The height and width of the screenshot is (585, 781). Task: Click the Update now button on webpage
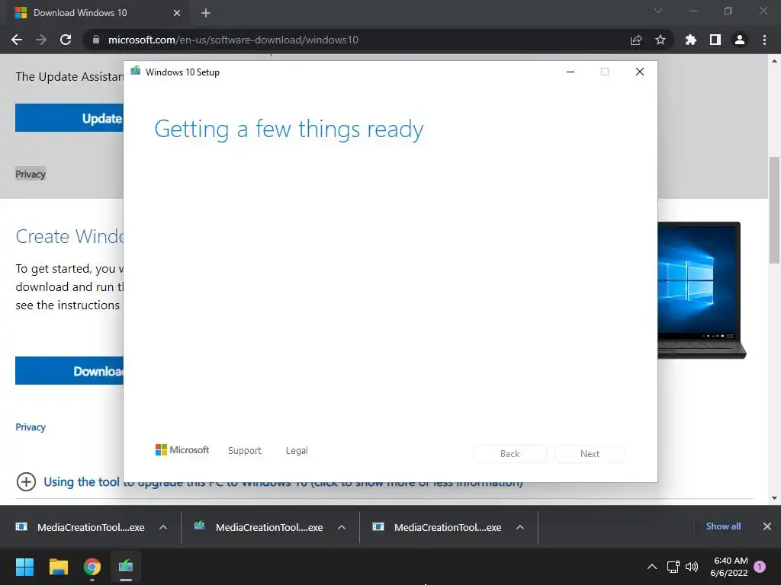point(69,118)
